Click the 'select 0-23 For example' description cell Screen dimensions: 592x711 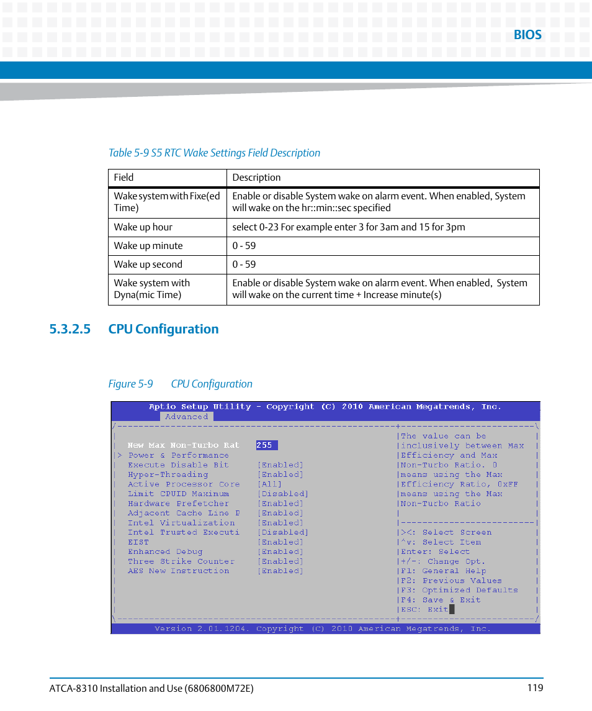[383, 227]
